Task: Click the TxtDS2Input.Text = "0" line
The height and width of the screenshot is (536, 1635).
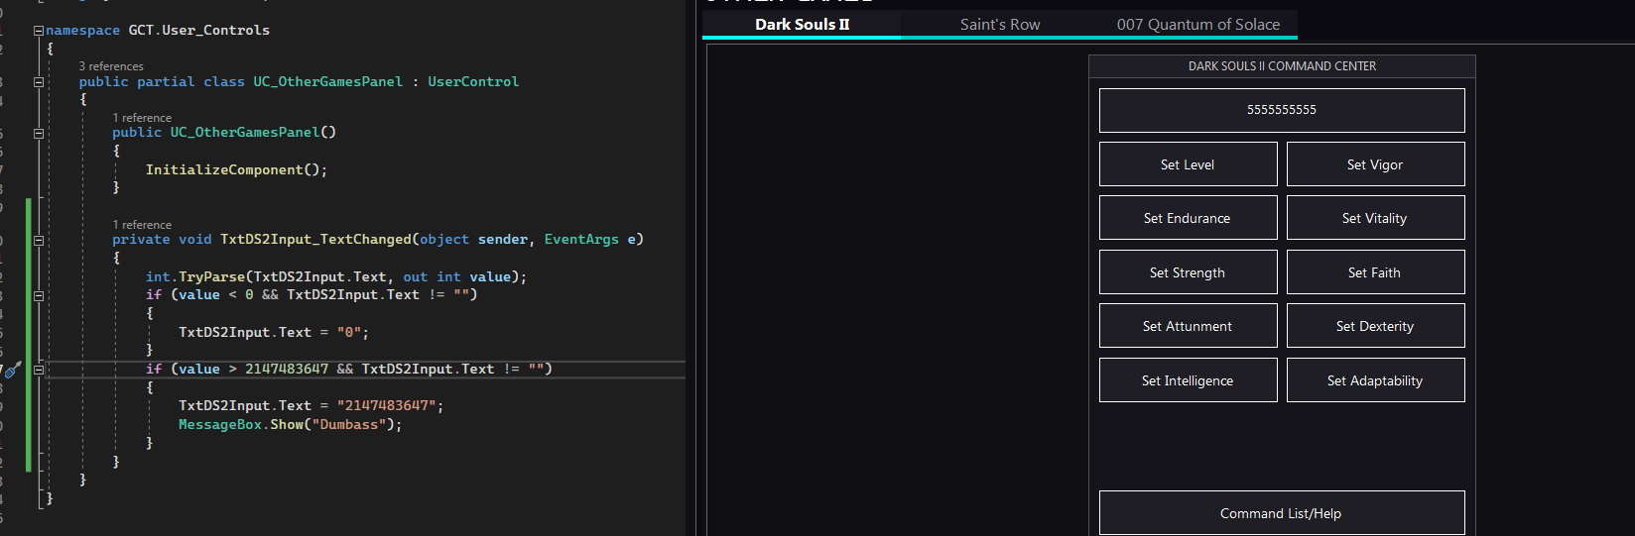Action: pyautogui.click(x=274, y=333)
